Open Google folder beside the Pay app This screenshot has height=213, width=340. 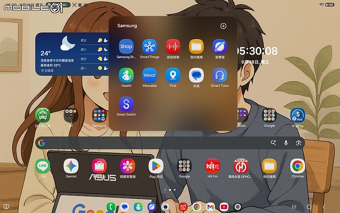pos(269,115)
